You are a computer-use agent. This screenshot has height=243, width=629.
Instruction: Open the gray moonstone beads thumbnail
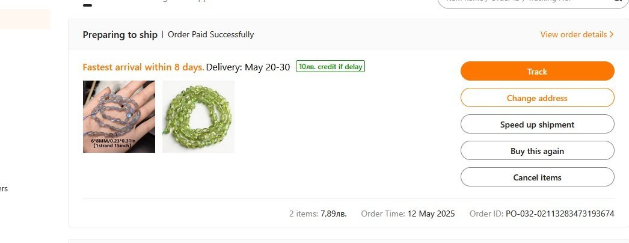pyautogui.click(x=119, y=117)
